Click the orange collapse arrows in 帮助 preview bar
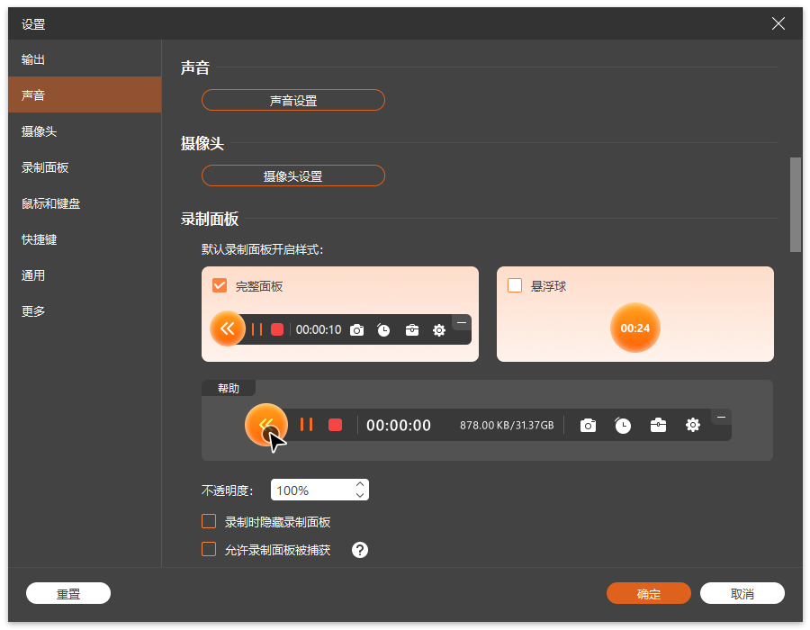Image resolution: width=810 pixels, height=630 pixels. [265, 425]
